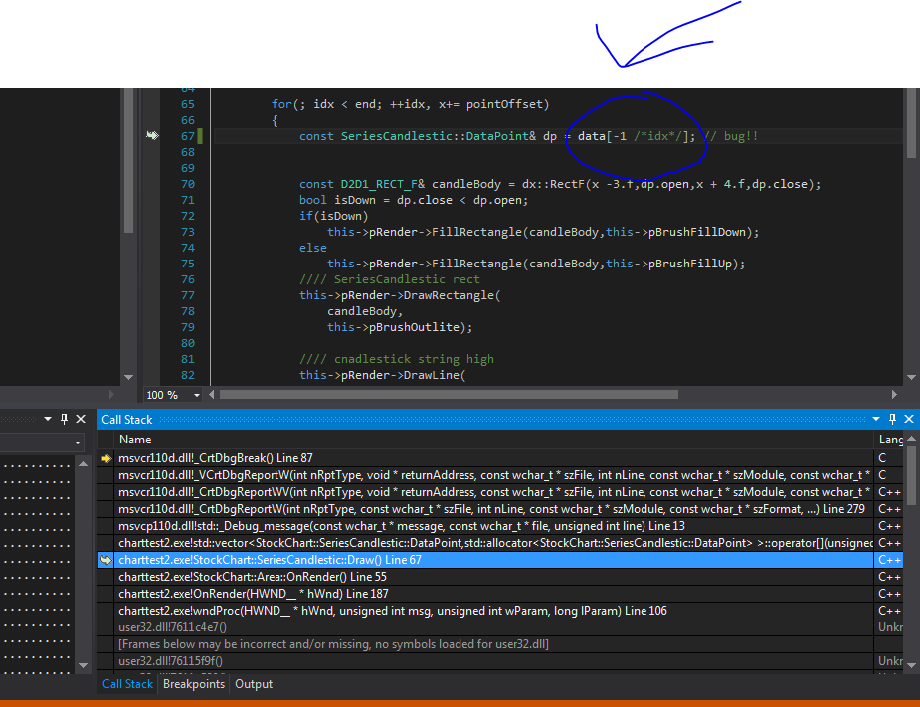
Task: Click the active-frame arrow icon beside Draw()
Action: (106, 560)
